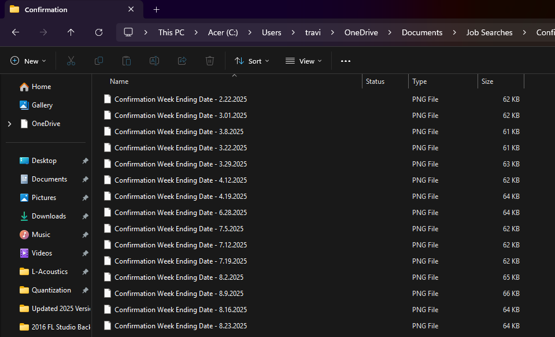Click the Copy icon in the toolbar

[98, 61]
